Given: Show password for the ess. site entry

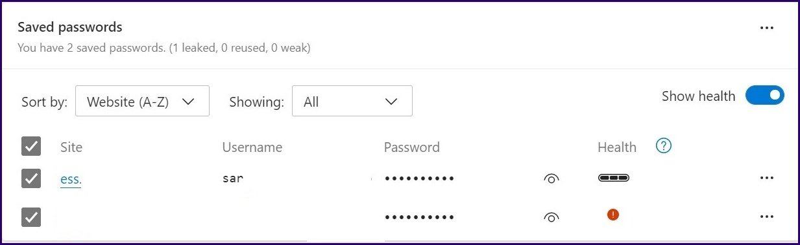Looking at the screenshot, I should coord(551,179).
